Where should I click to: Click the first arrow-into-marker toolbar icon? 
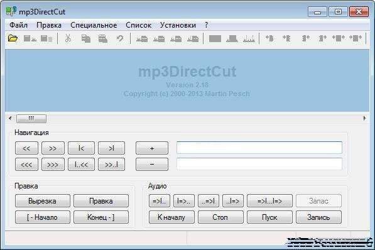269,38
